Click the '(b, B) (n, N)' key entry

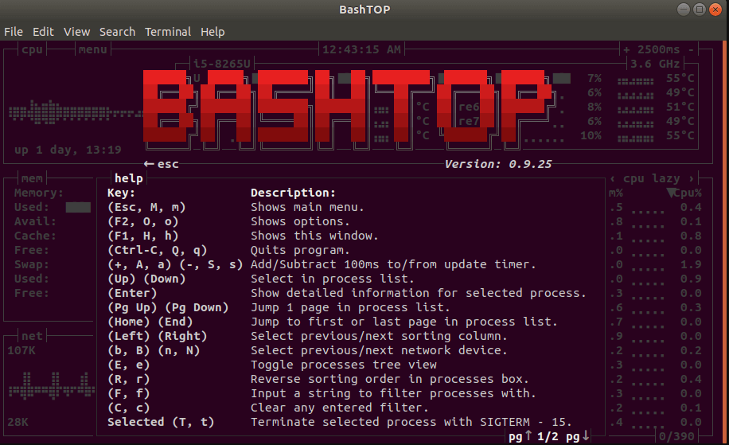pyautogui.click(x=154, y=350)
